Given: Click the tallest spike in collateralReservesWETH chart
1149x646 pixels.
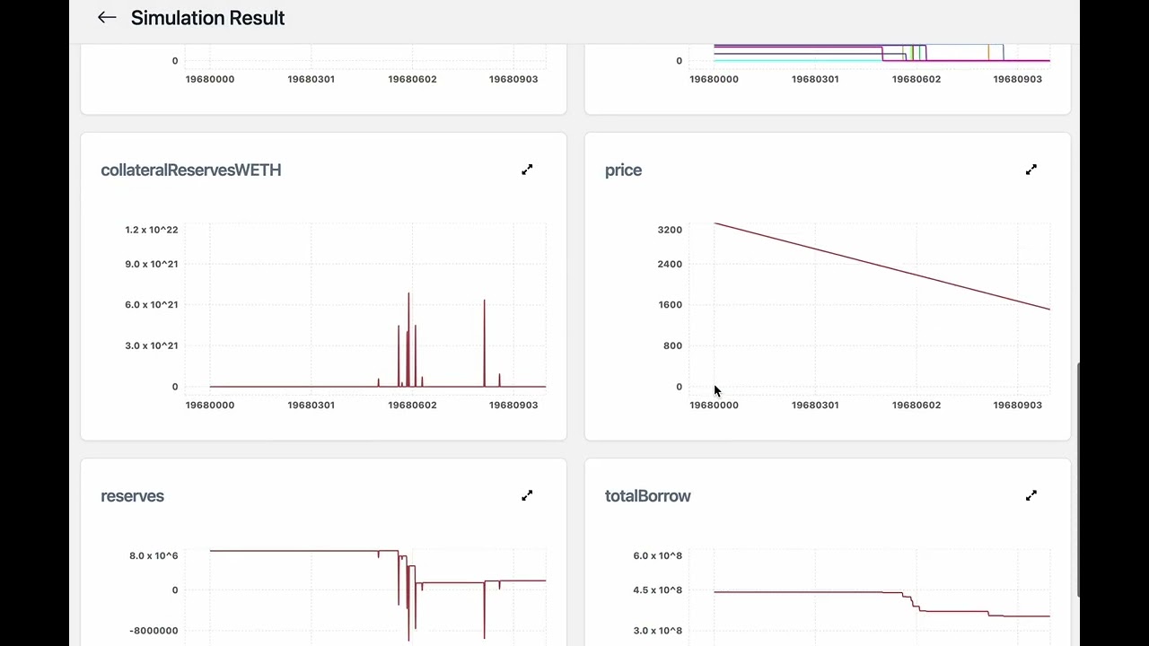Looking at the screenshot, I should pos(408,339).
